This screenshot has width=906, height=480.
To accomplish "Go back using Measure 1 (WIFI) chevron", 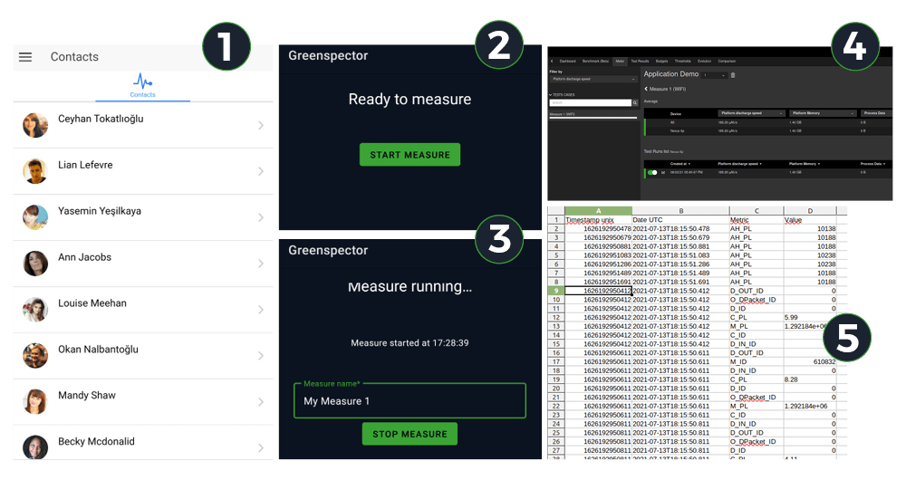I will (646, 89).
